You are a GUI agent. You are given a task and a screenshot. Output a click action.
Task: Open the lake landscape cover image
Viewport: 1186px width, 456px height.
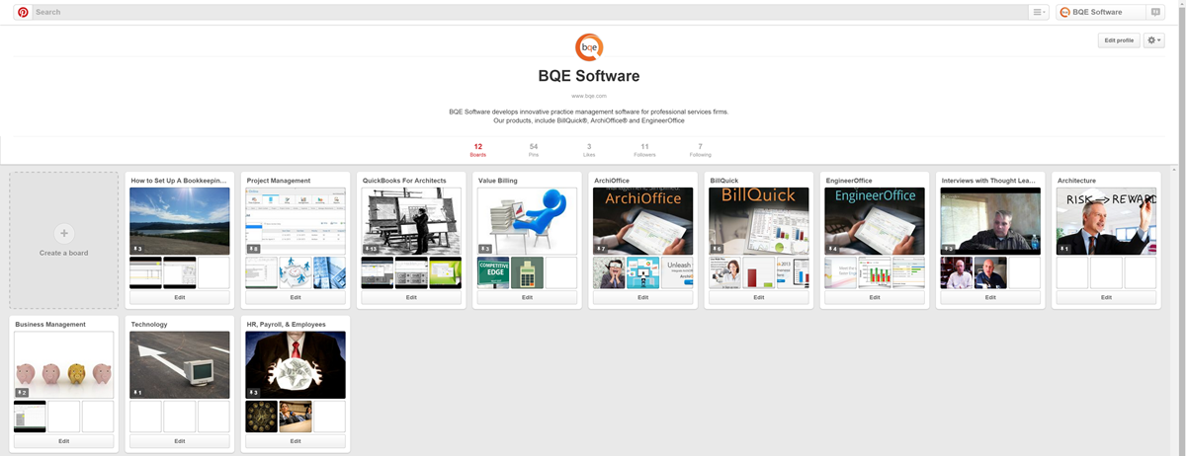click(180, 221)
